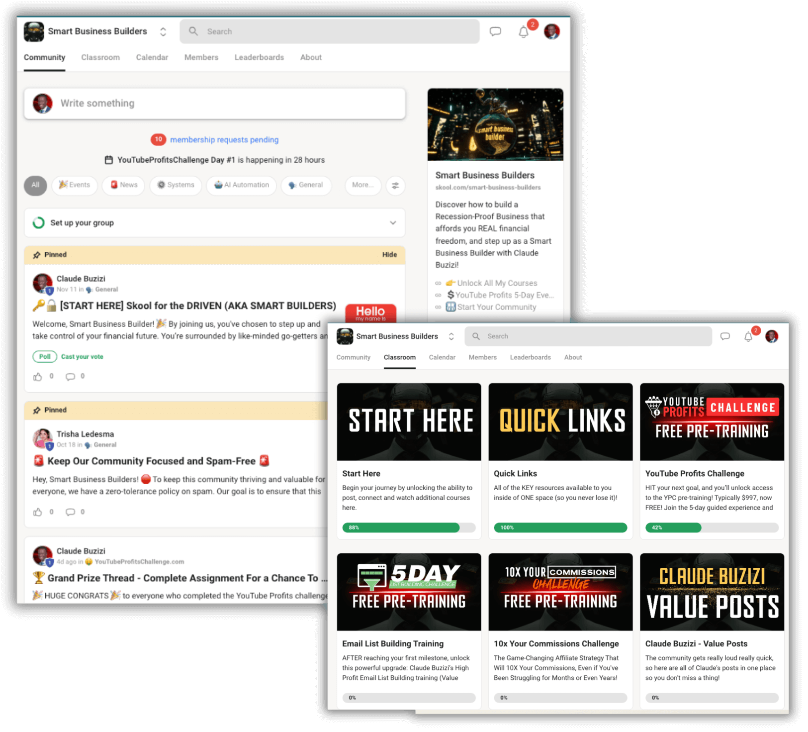Filter posts by Systems category
The image size is (808, 732).
pos(176,185)
